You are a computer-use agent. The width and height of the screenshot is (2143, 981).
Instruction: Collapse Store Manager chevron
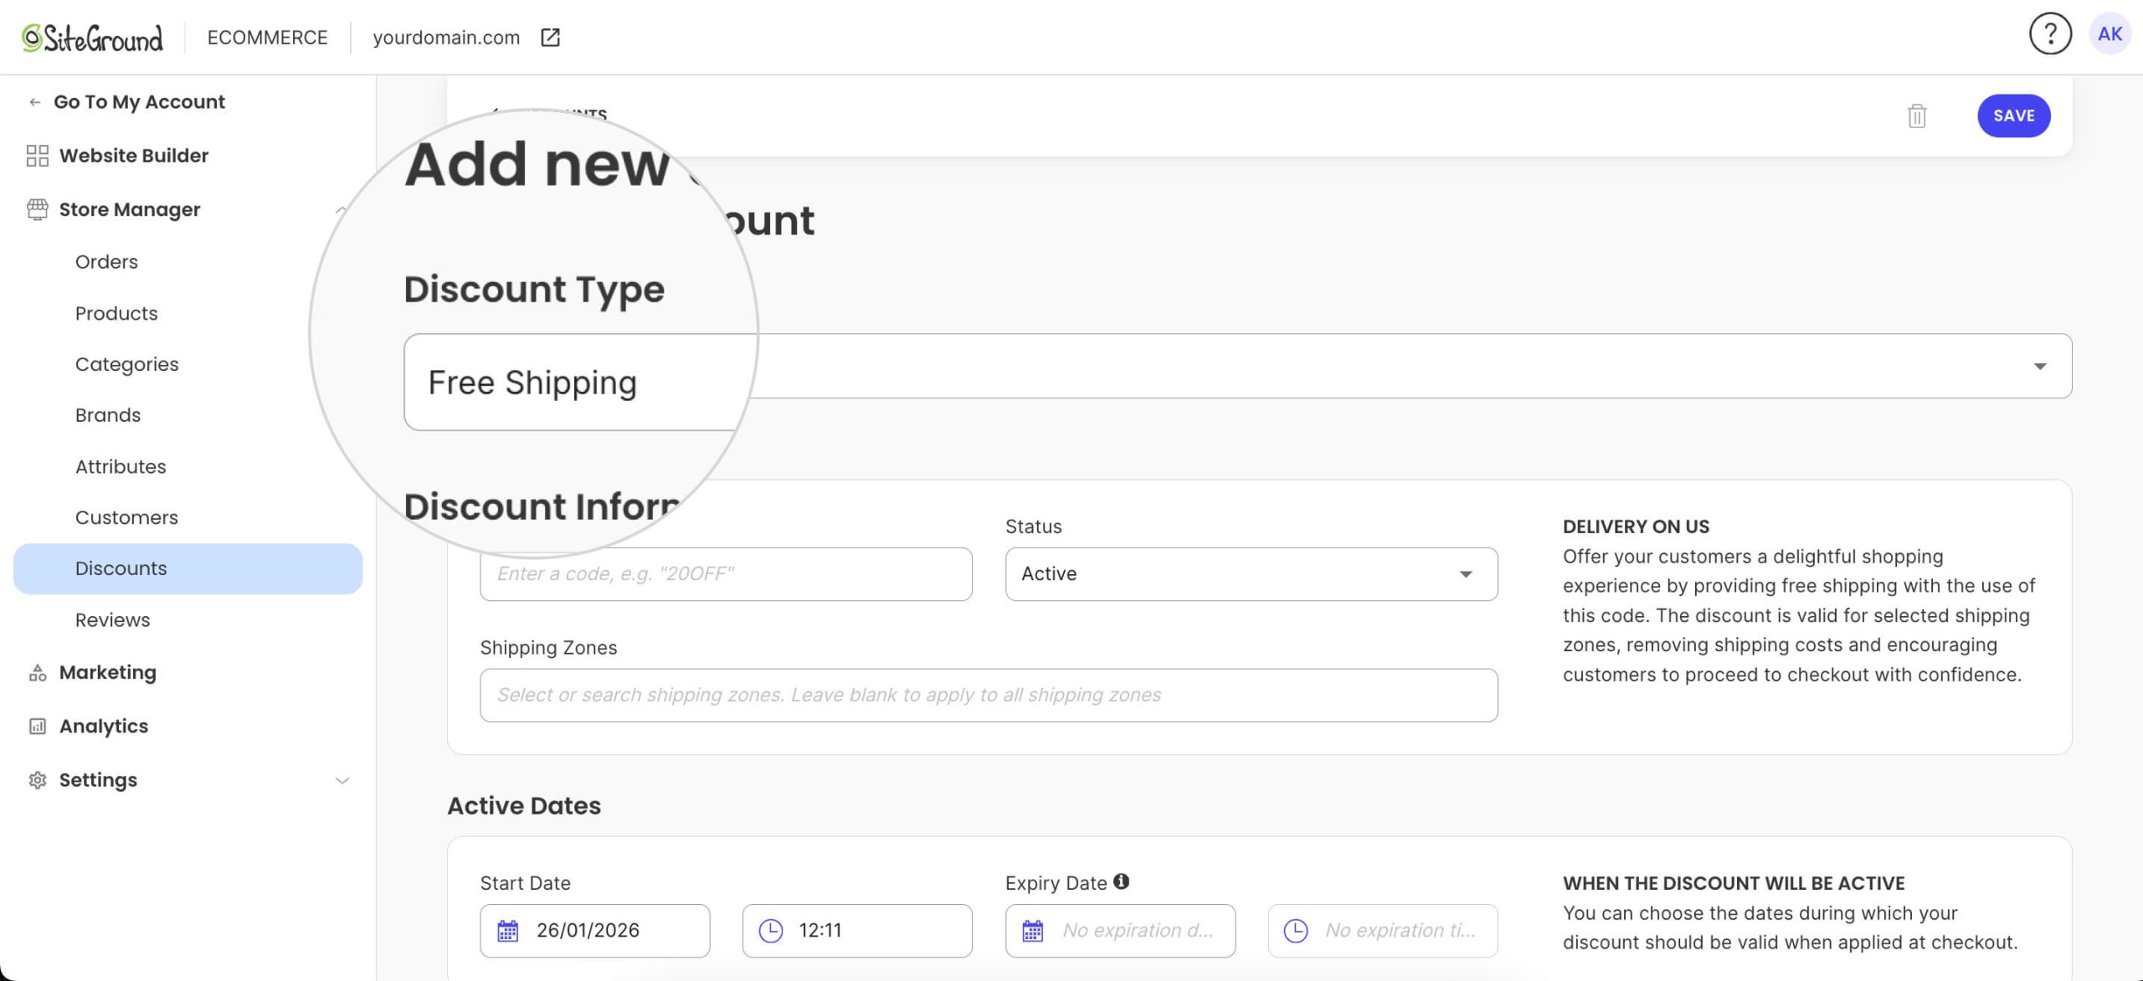340,209
